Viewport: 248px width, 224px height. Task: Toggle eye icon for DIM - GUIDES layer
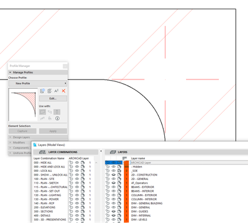pyautogui.click(x=113, y=212)
